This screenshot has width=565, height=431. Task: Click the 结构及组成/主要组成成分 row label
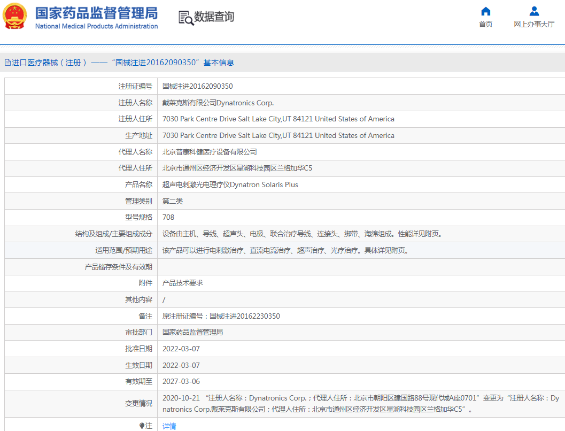tap(114, 234)
